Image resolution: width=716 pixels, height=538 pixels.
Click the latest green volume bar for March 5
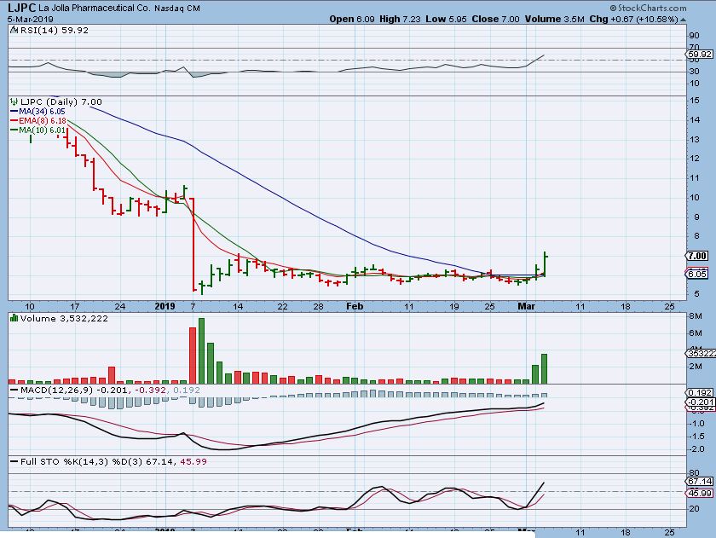click(x=545, y=368)
